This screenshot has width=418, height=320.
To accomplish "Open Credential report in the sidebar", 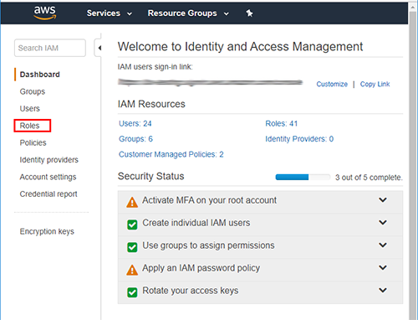I will pyautogui.click(x=48, y=194).
